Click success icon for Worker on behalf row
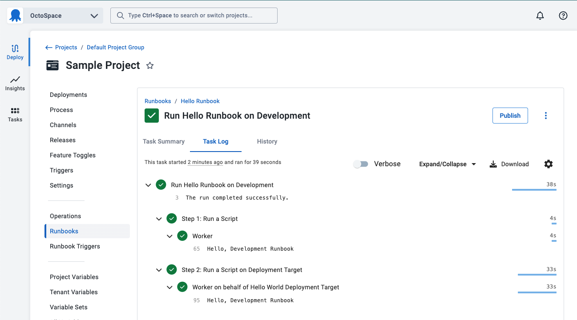 click(x=182, y=287)
